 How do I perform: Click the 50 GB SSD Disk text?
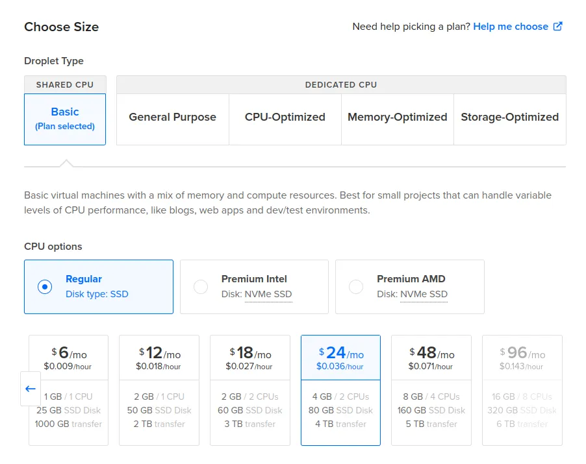159,410
